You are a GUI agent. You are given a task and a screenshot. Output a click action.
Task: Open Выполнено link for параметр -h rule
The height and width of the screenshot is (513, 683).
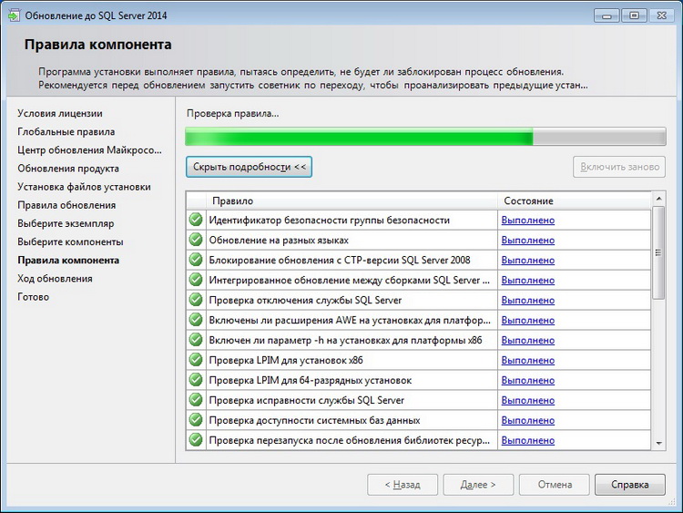pyautogui.click(x=528, y=341)
